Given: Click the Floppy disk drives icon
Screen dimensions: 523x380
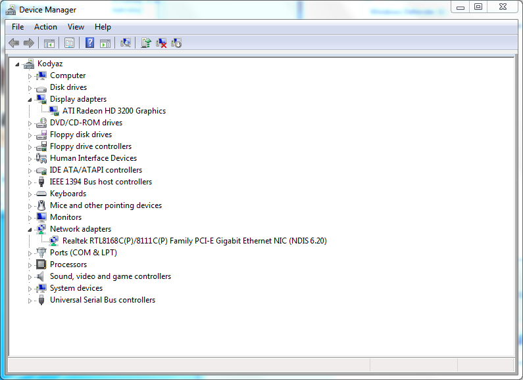Looking at the screenshot, I should point(41,135).
